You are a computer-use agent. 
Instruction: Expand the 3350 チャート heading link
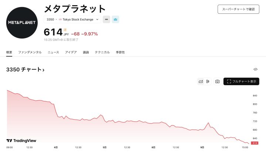[25, 70]
